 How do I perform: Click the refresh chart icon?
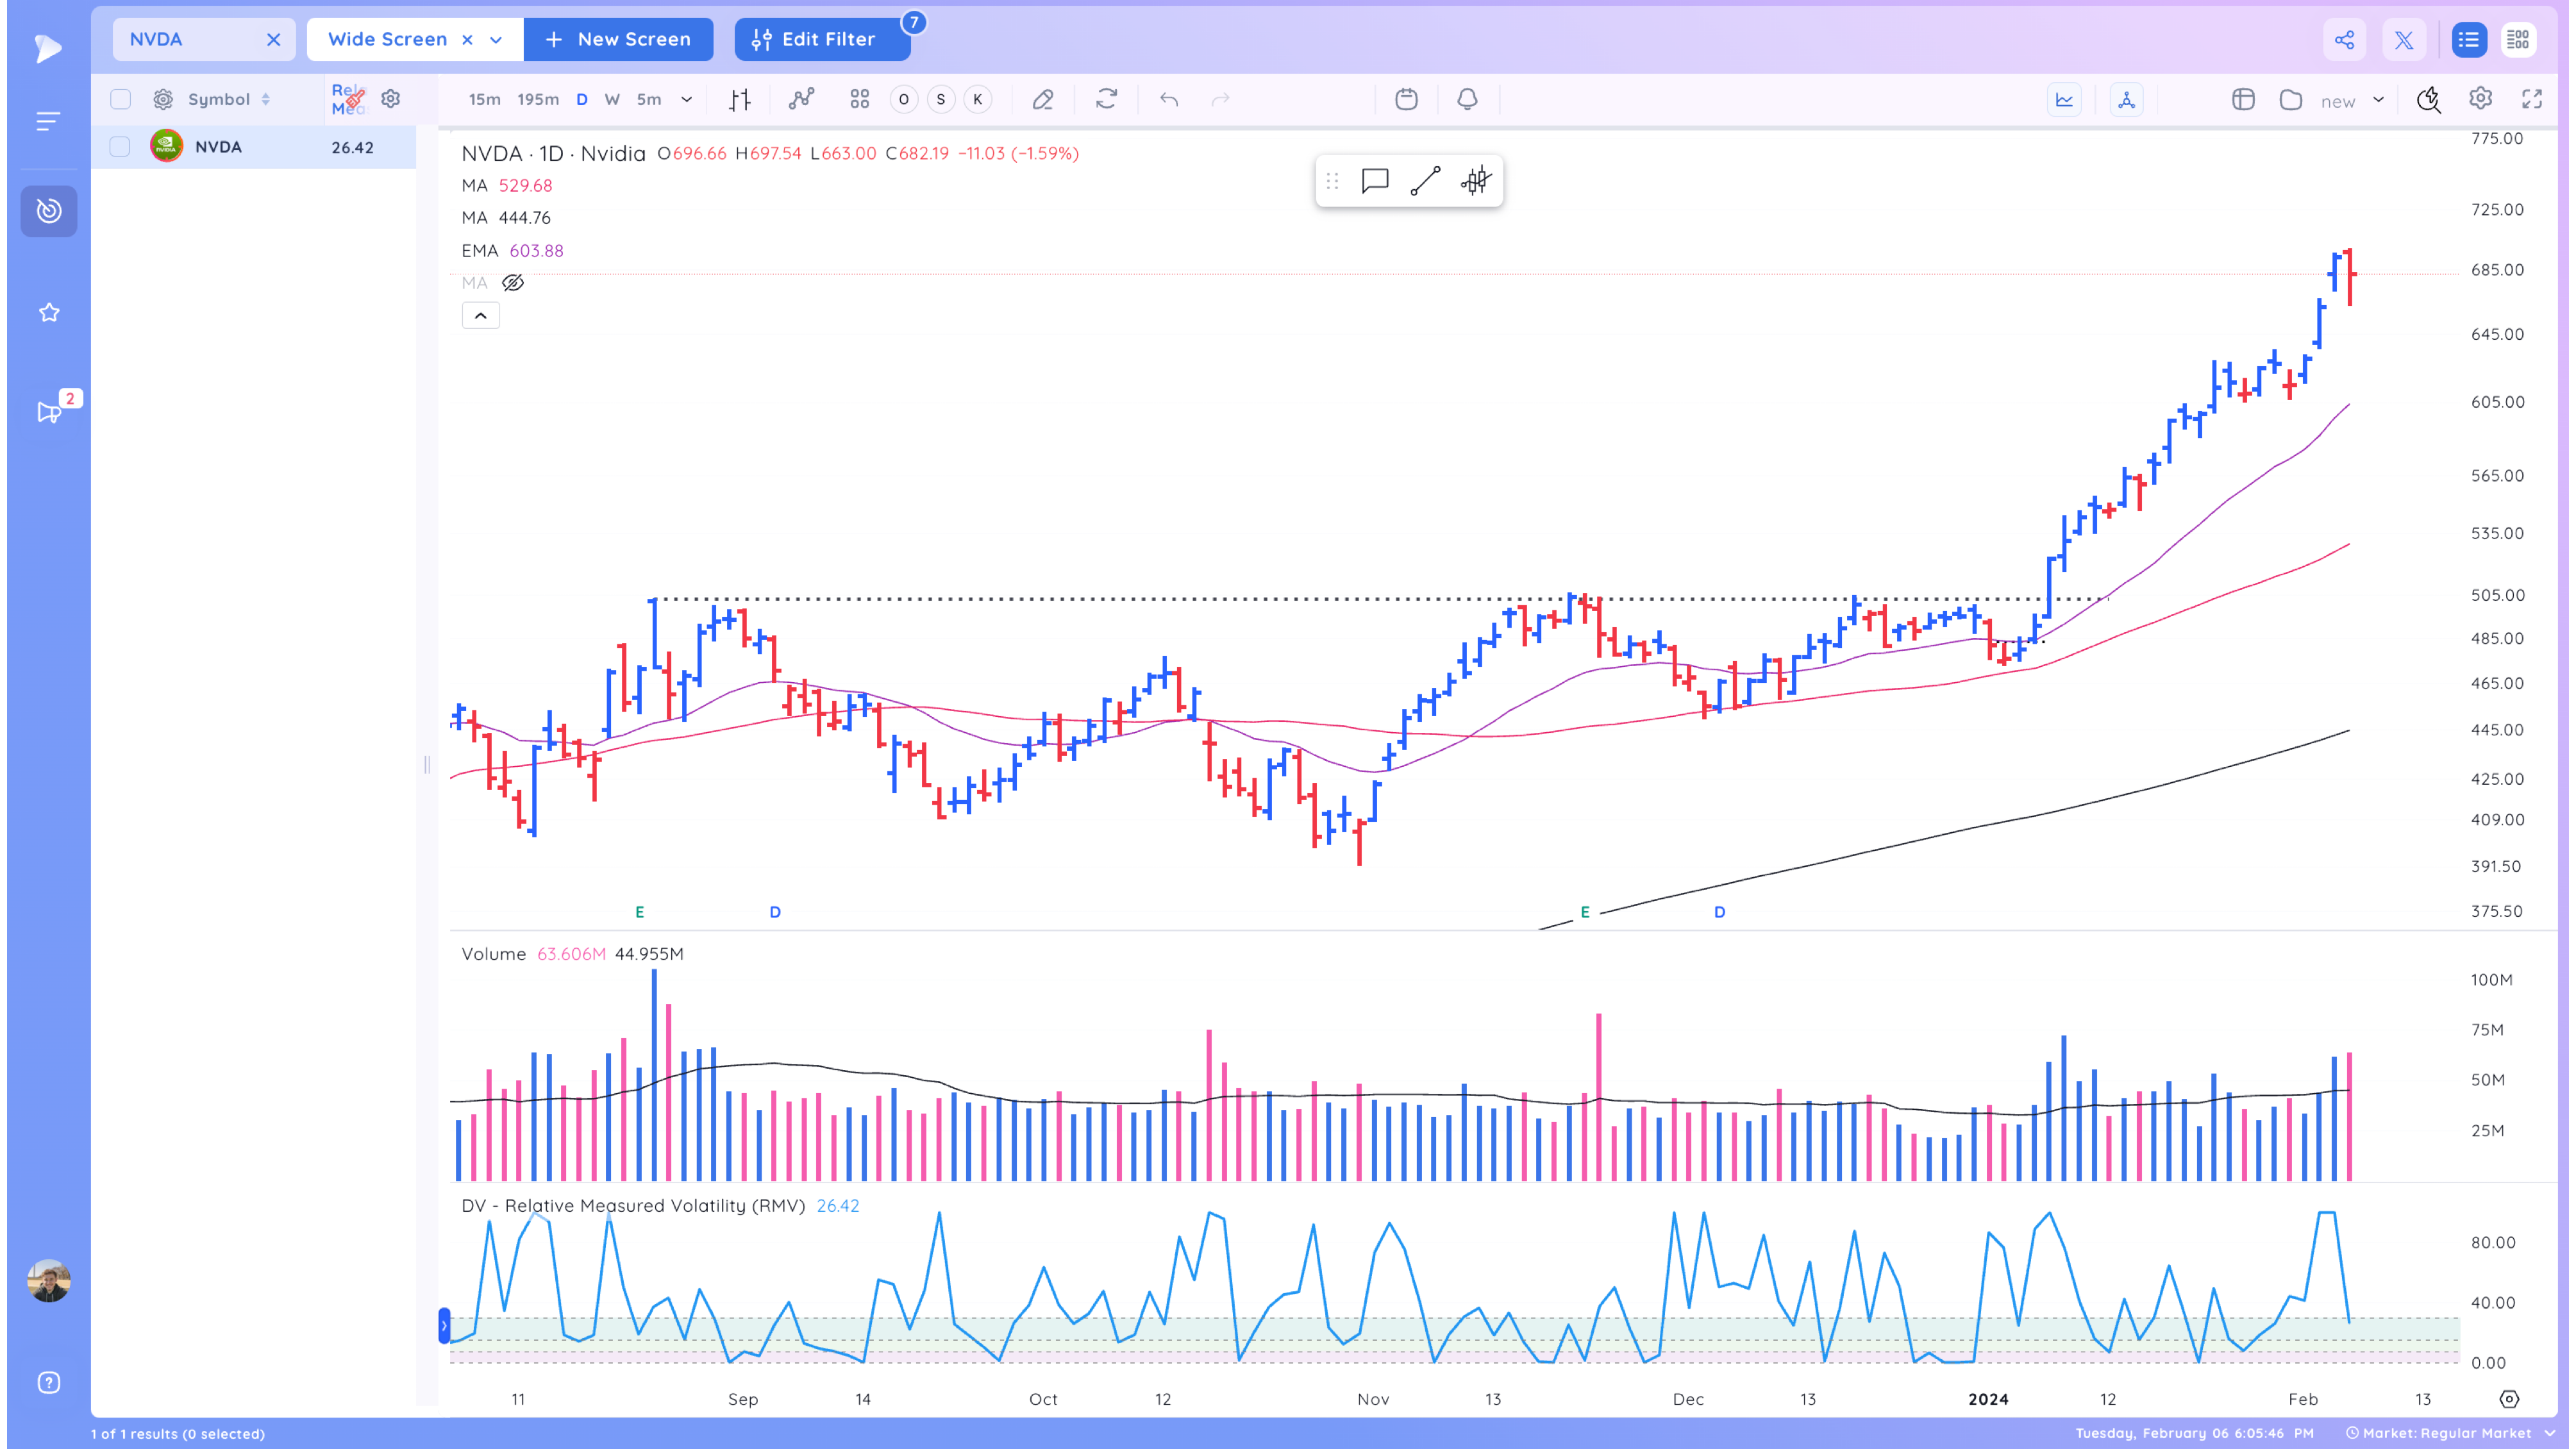tap(1106, 99)
